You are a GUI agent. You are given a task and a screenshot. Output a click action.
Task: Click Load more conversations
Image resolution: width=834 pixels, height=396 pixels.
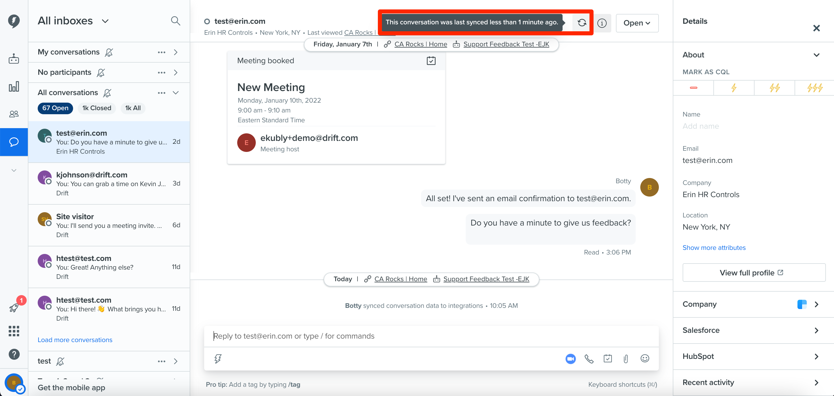[x=75, y=340]
